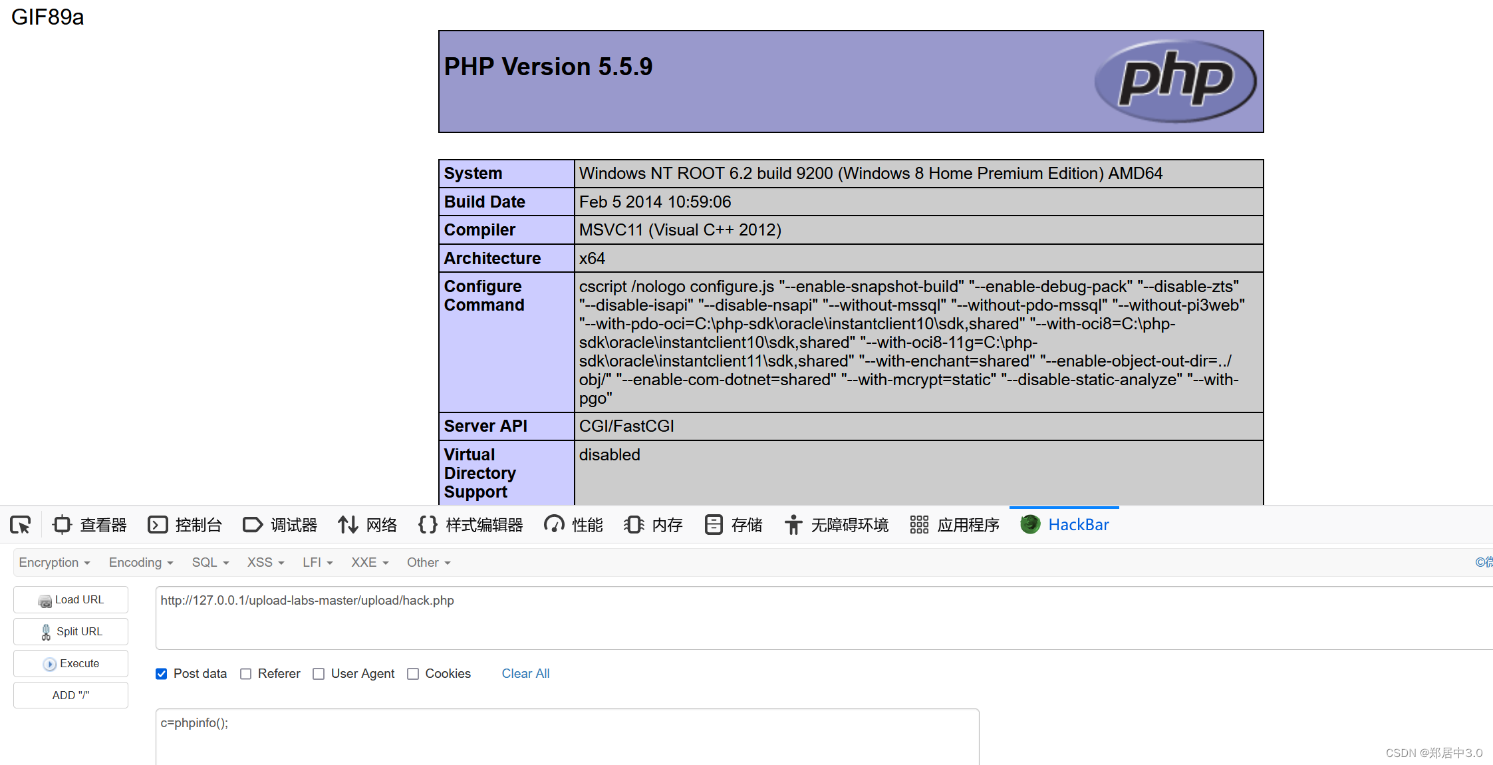Activate the element picker arrow icon
This screenshot has width=1493, height=765.
point(21,525)
